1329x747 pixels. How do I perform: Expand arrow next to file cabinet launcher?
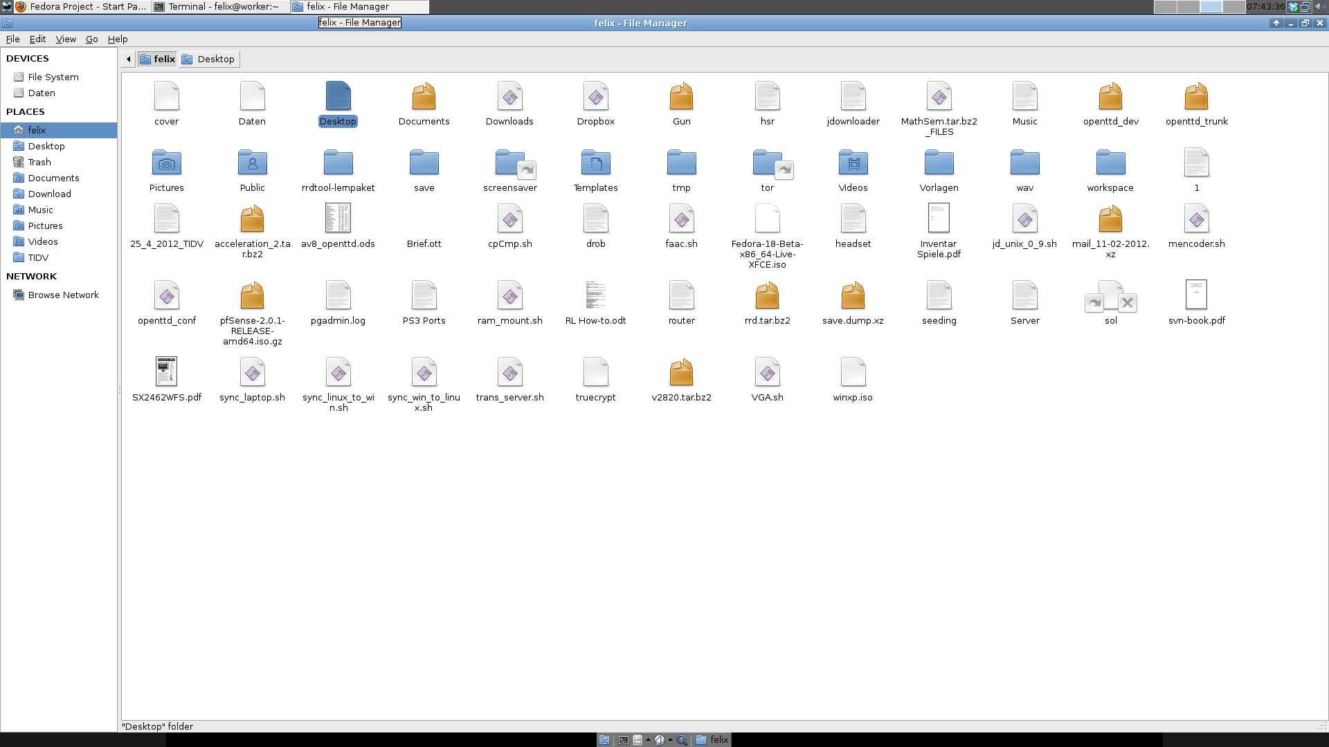(648, 739)
